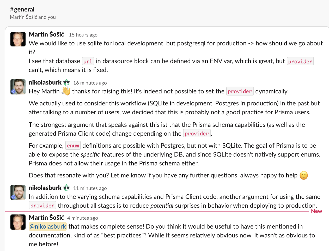
Task: Click nikolasburk's username
Action: pos(45,82)
